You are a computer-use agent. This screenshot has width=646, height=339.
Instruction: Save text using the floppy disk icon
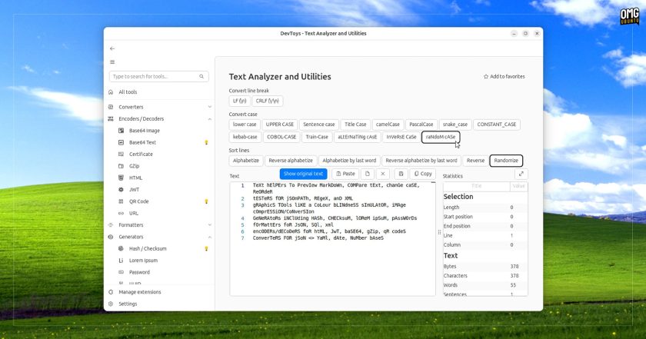pos(401,174)
